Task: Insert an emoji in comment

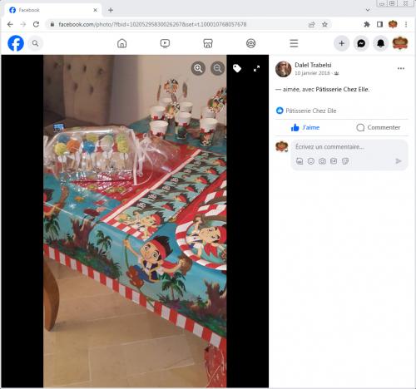Action: point(311,161)
